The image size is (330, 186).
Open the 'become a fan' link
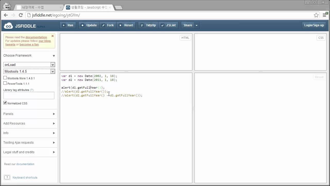click(29, 44)
